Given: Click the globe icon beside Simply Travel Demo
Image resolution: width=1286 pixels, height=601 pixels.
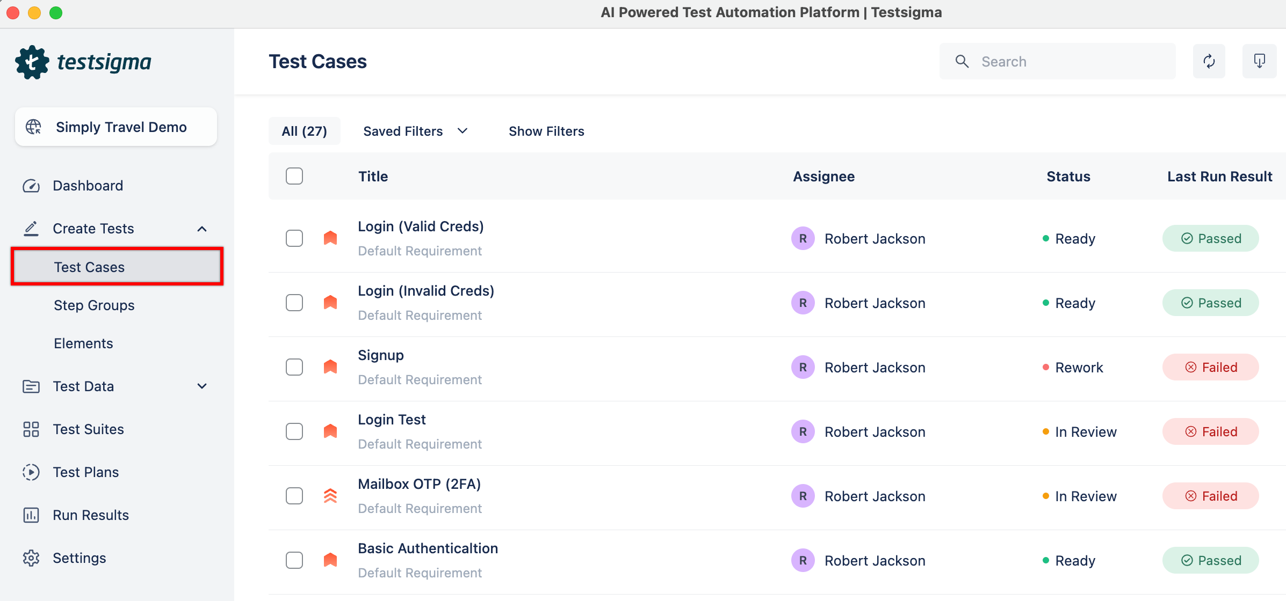Looking at the screenshot, I should pos(33,127).
